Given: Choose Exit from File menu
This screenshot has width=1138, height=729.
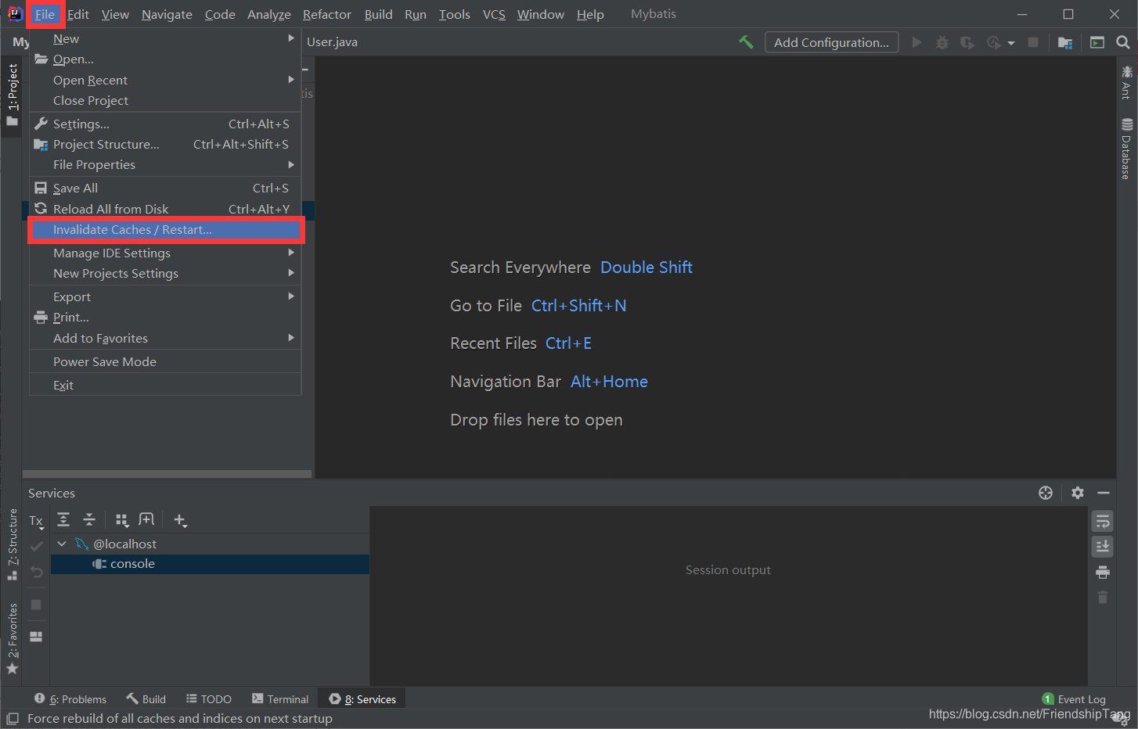Looking at the screenshot, I should click(165, 385).
